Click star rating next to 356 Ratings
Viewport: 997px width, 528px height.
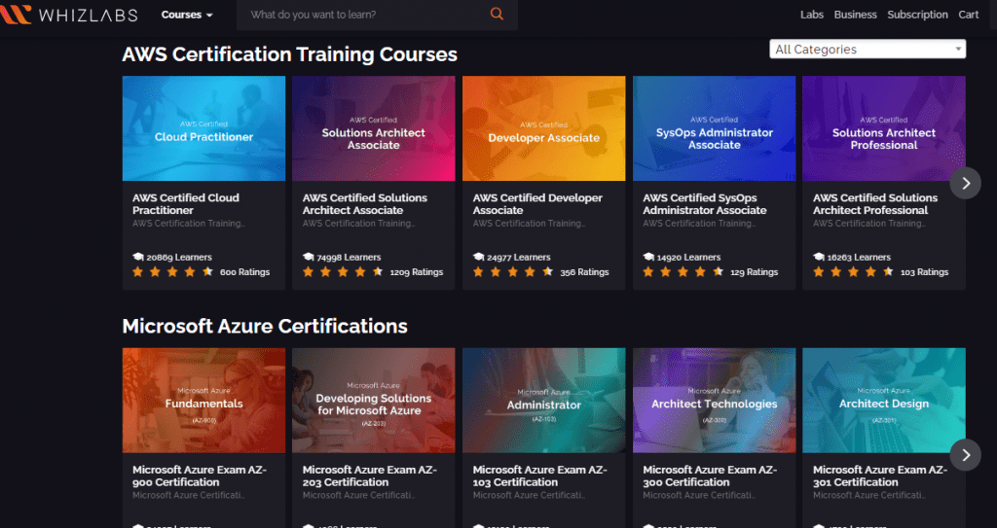pos(513,272)
